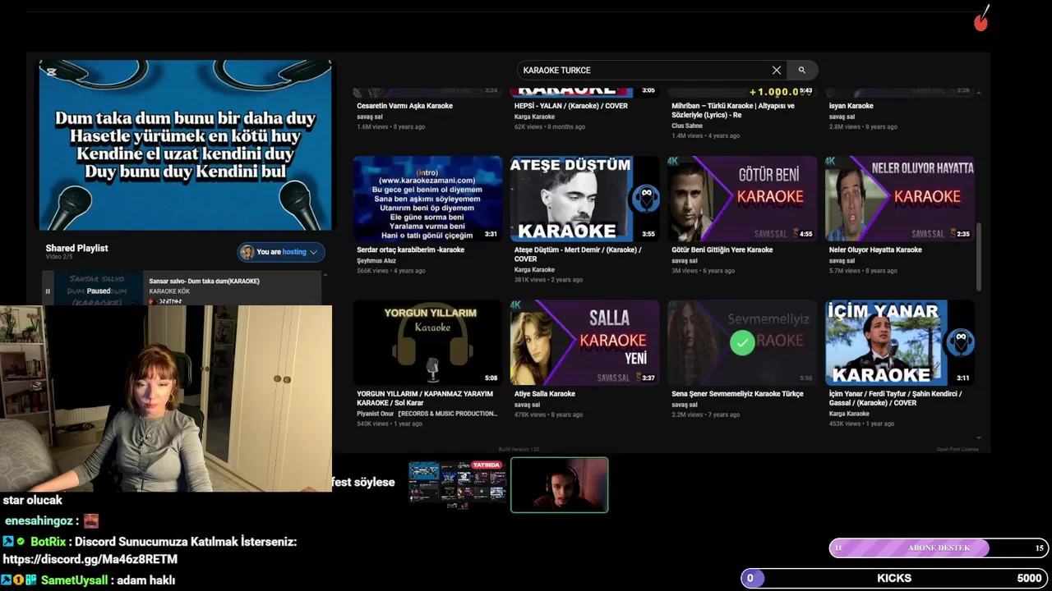This screenshot has width=1052, height=591.
Task: Click '5.7M views • 8 years ago' text
Action: (863, 270)
